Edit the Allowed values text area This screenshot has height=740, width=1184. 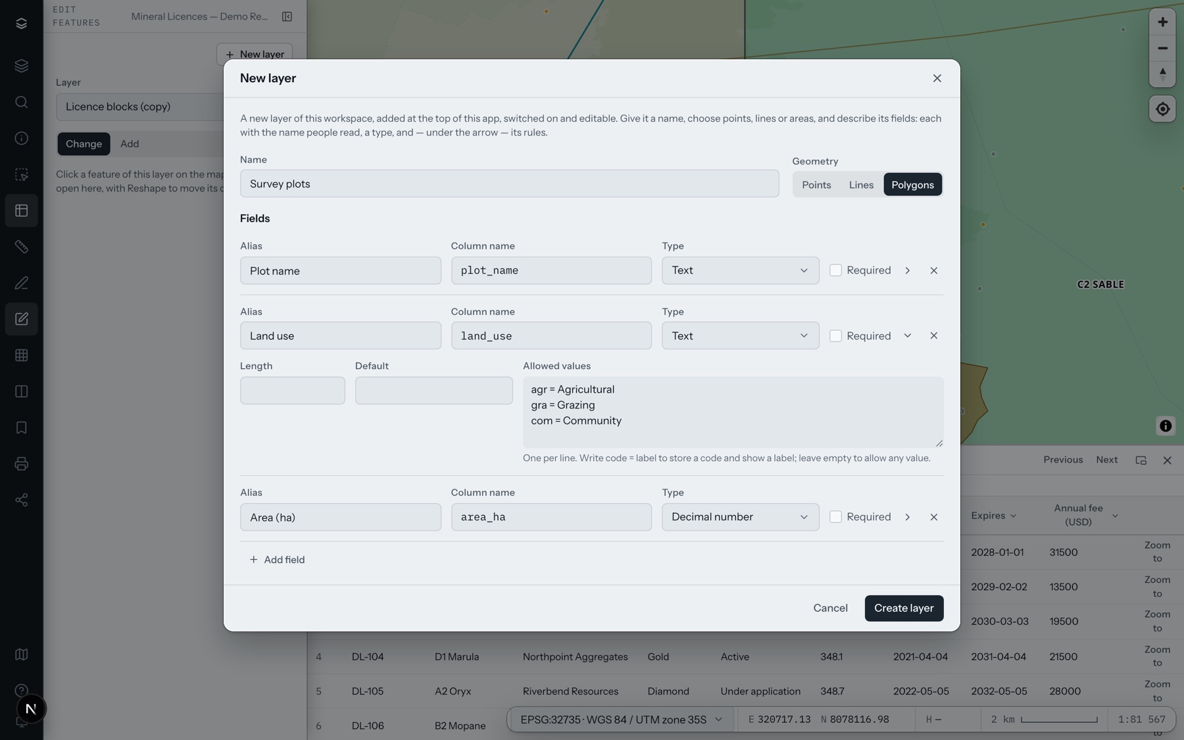click(733, 412)
